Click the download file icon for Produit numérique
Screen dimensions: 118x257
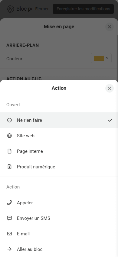click(9, 167)
